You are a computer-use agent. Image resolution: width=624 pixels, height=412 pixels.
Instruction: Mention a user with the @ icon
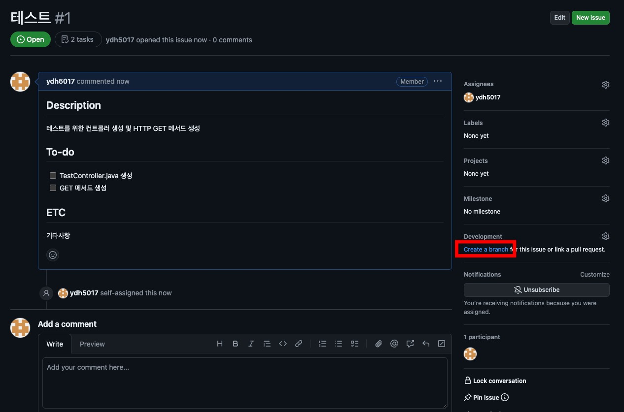[x=394, y=344]
